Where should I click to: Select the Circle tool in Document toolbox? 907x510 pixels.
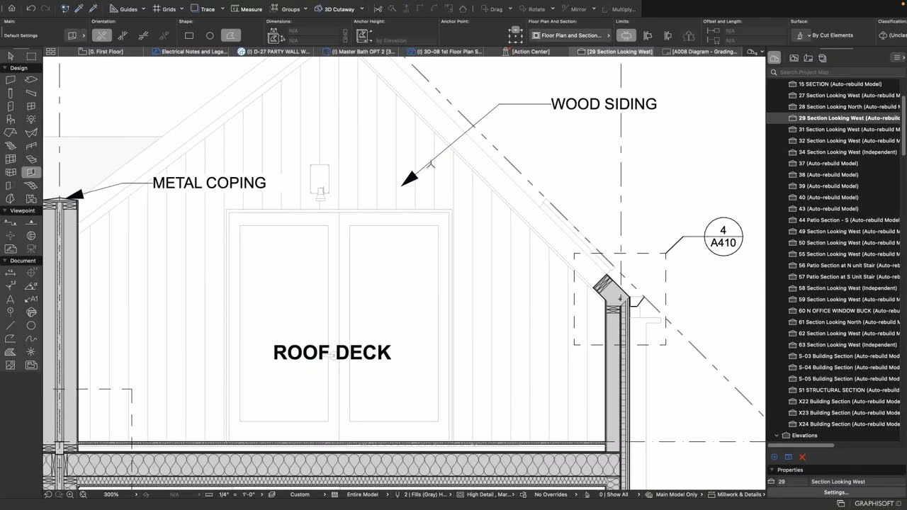(x=31, y=326)
